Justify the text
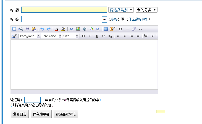202x124 pixels. click(x=138, y=36)
